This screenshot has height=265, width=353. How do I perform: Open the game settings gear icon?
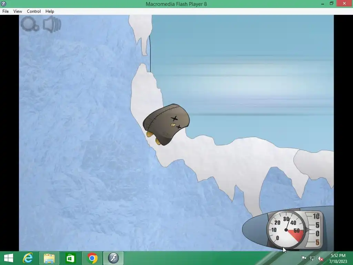coord(30,24)
